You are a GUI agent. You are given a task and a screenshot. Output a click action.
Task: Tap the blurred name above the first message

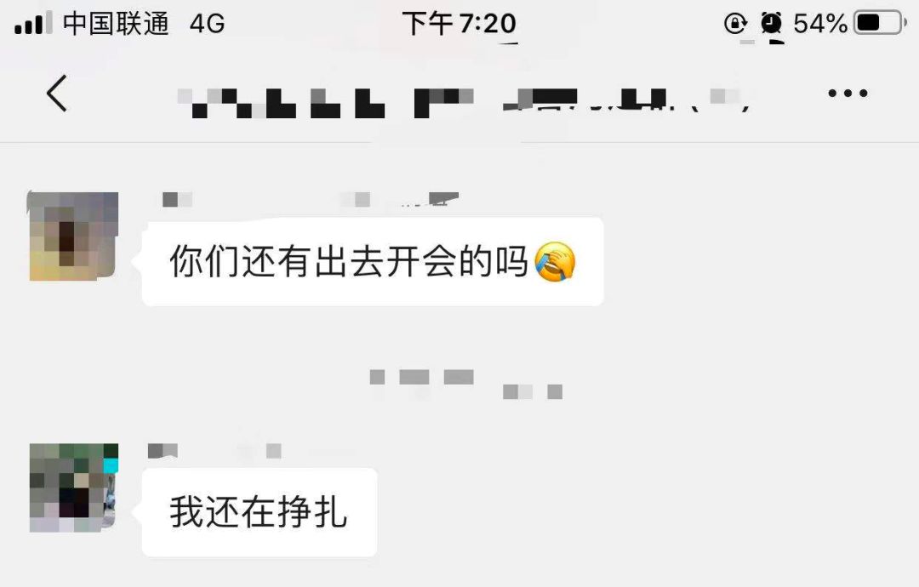(311, 200)
